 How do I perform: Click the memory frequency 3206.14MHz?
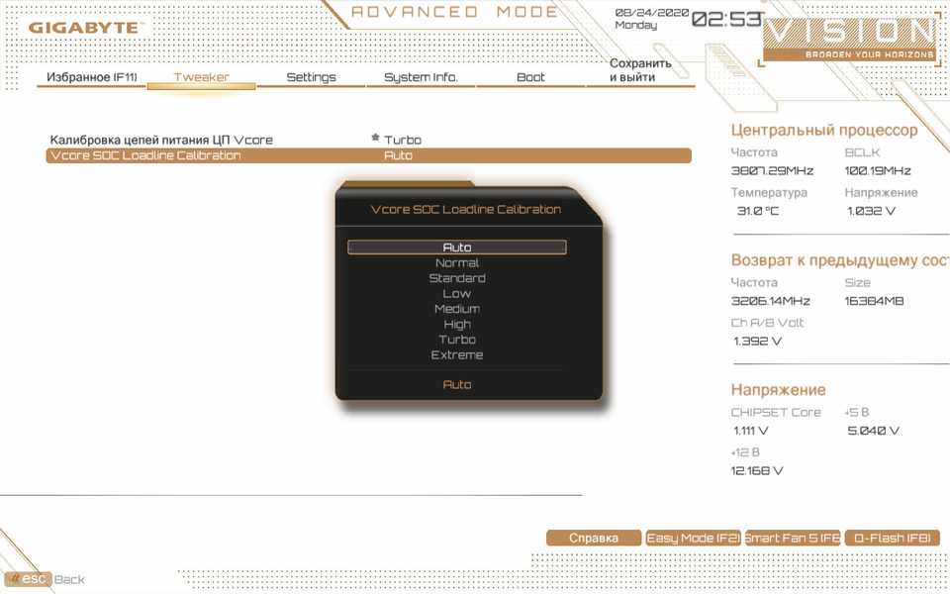pyautogui.click(x=771, y=301)
